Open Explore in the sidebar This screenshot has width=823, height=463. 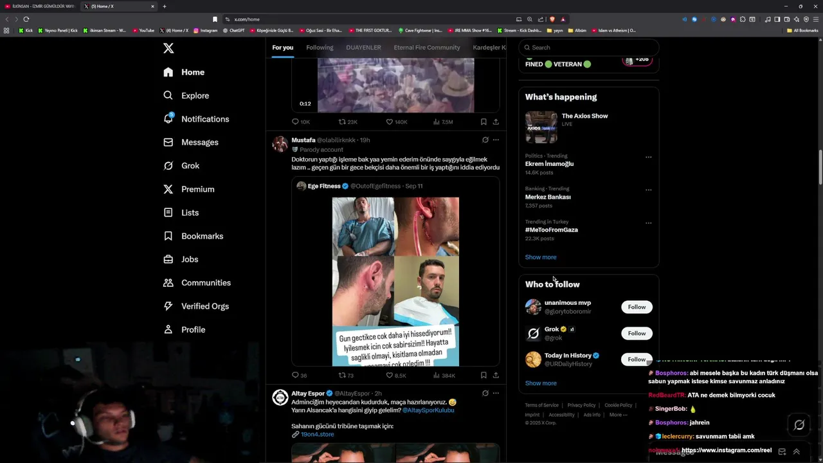[x=186, y=95]
